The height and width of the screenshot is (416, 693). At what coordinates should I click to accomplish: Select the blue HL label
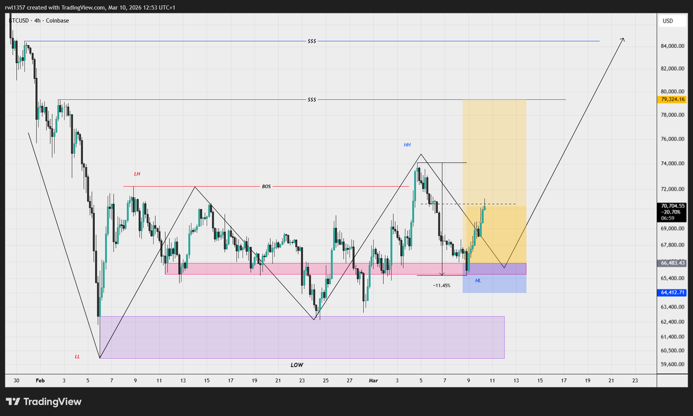click(x=478, y=280)
